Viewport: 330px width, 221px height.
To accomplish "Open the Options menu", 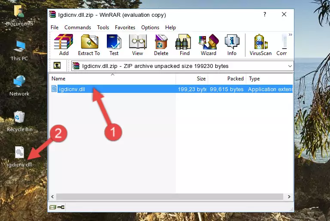I will pyautogui.click(x=150, y=28).
